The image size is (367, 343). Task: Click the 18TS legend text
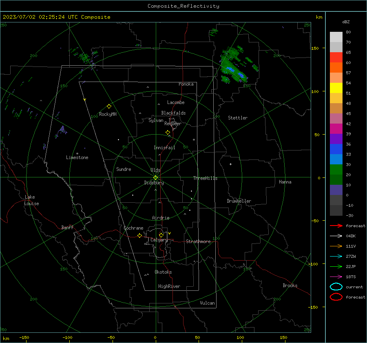click(351, 277)
